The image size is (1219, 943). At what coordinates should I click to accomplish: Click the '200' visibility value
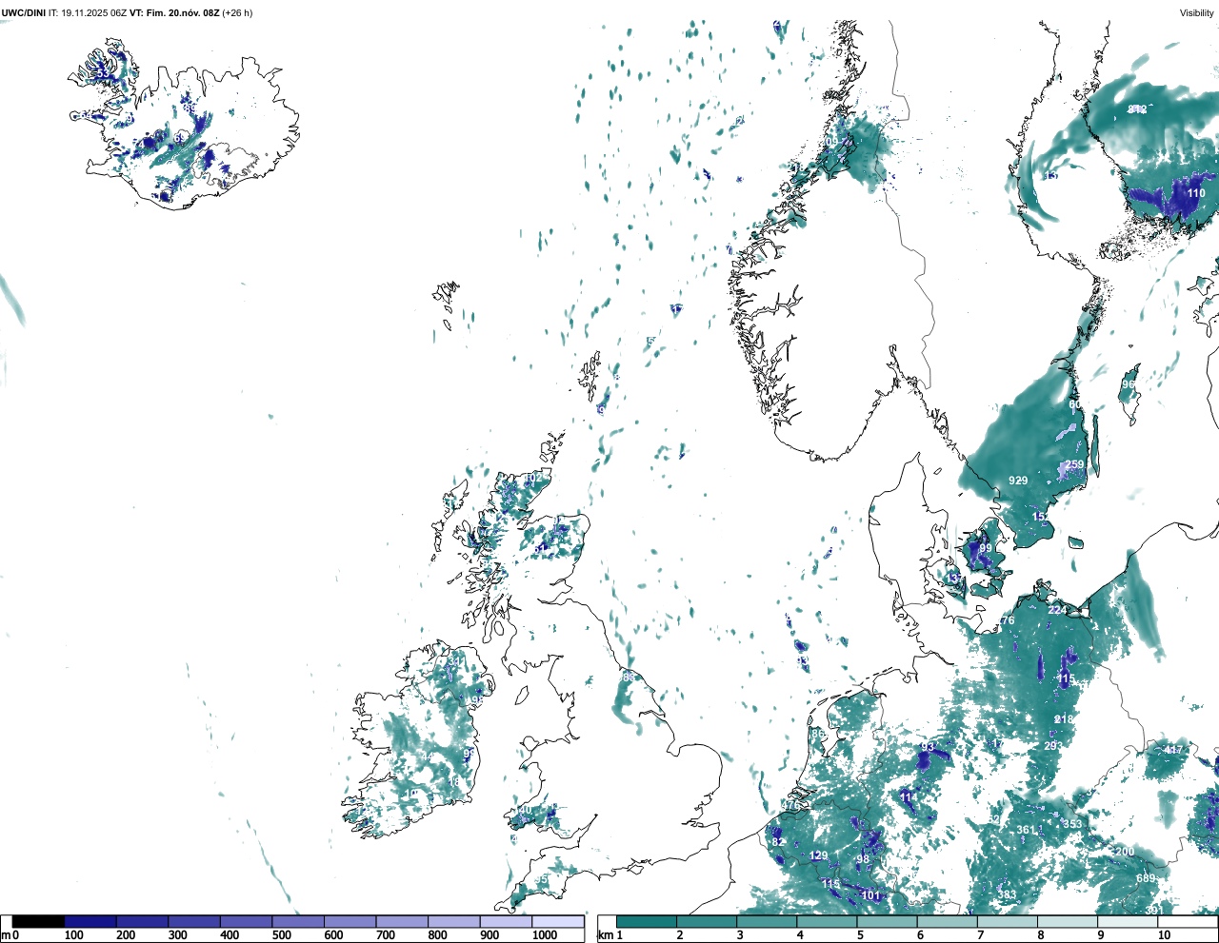(x=1125, y=852)
